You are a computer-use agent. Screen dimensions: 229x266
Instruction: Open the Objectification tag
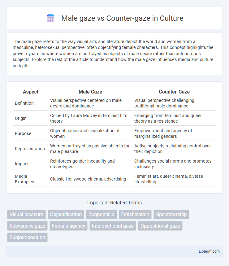tap(66, 214)
